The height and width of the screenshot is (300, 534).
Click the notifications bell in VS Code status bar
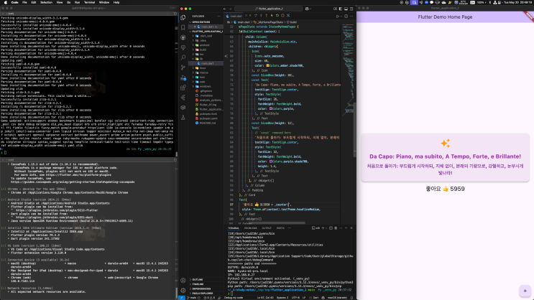351,298
